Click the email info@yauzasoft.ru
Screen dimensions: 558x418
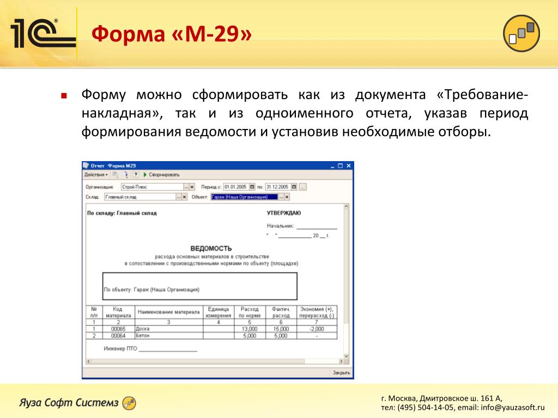[x=512, y=408]
